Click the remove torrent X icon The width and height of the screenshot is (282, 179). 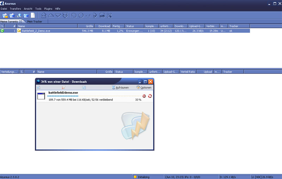(109, 16)
